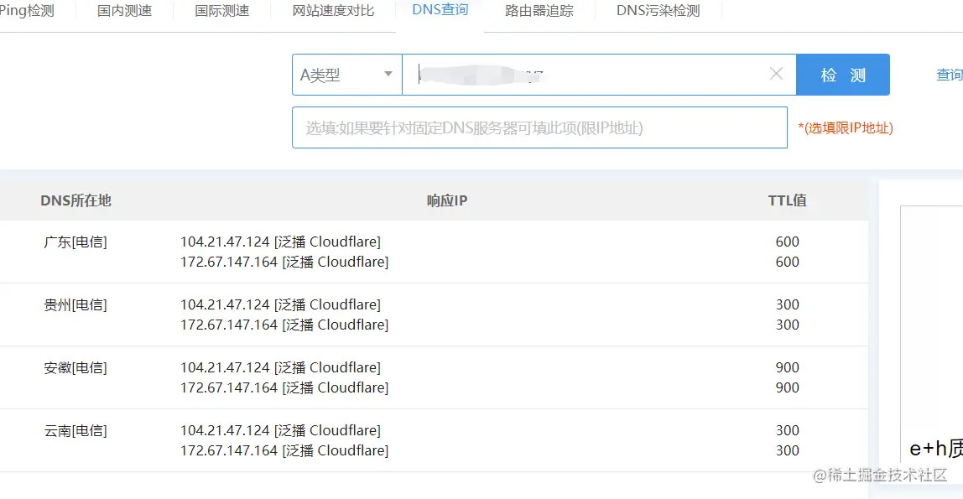Click 172.67.147.164 in the 贵州 row
The width and height of the screenshot is (963, 499).
pyautogui.click(x=229, y=325)
